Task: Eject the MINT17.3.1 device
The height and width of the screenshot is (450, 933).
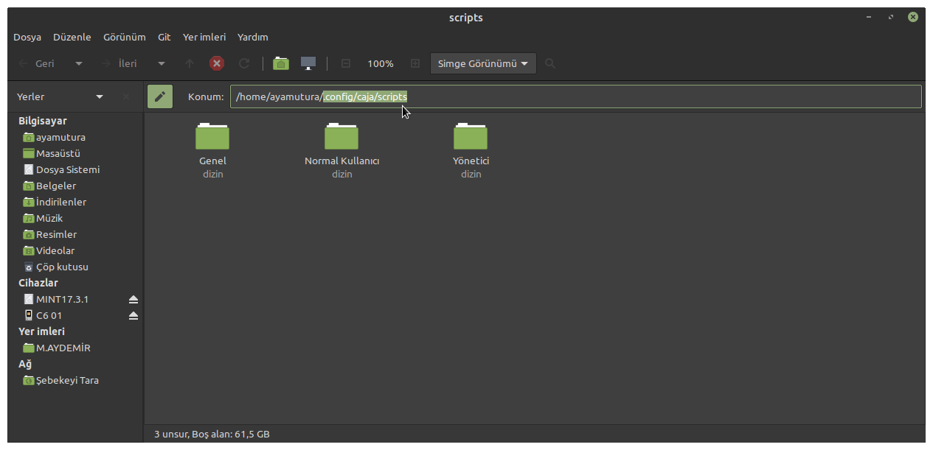Action: pyautogui.click(x=133, y=299)
